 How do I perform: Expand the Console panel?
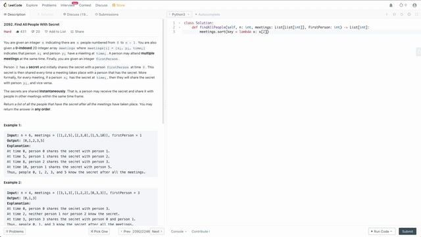pyautogui.click(x=178, y=231)
